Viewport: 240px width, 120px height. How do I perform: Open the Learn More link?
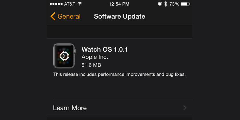click(x=70, y=108)
